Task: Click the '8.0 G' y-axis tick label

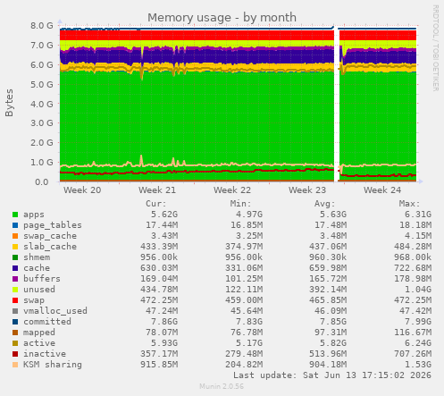Action: click(42, 26)
